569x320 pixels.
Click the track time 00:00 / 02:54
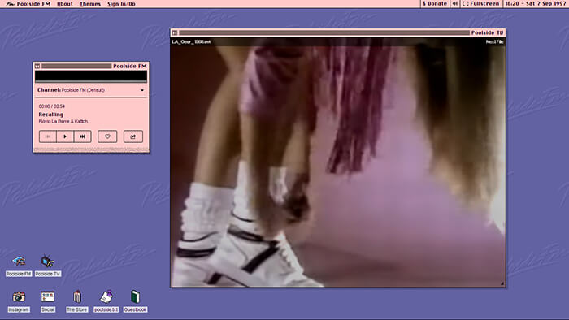pyautogui.click(x=52, y=106)
